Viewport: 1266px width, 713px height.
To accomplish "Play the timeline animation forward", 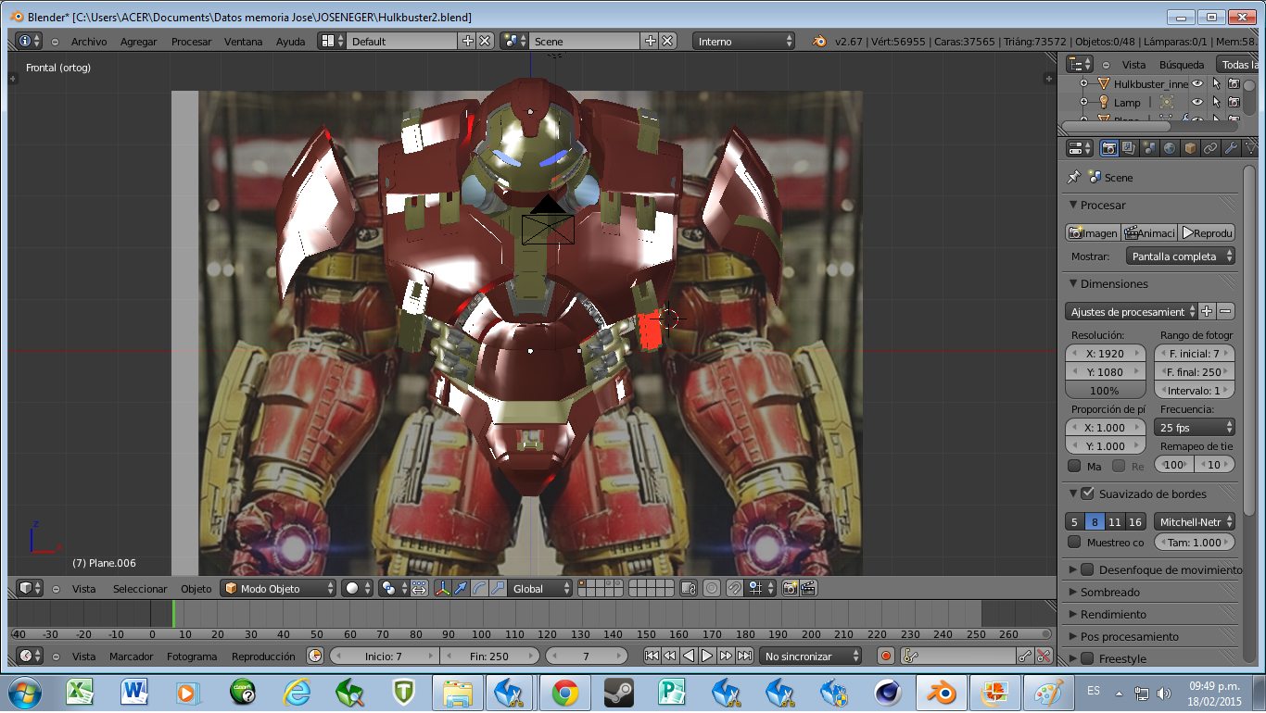I will click(707, 656).
